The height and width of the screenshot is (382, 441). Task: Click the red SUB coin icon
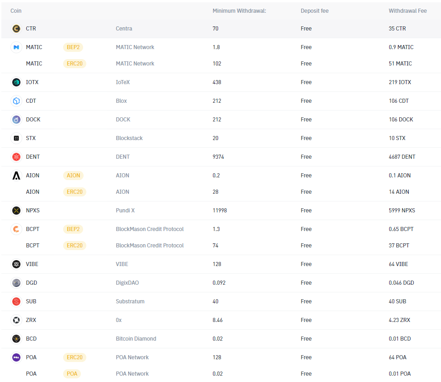coord(16,302)
